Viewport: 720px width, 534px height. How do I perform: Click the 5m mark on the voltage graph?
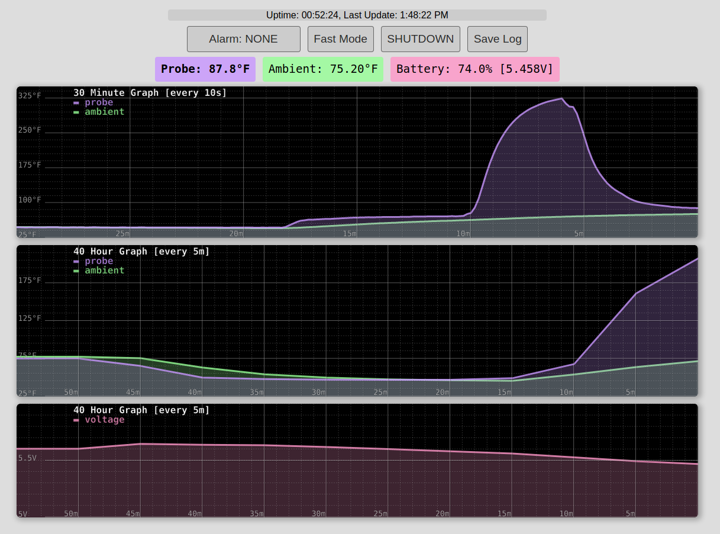(631, 514)
